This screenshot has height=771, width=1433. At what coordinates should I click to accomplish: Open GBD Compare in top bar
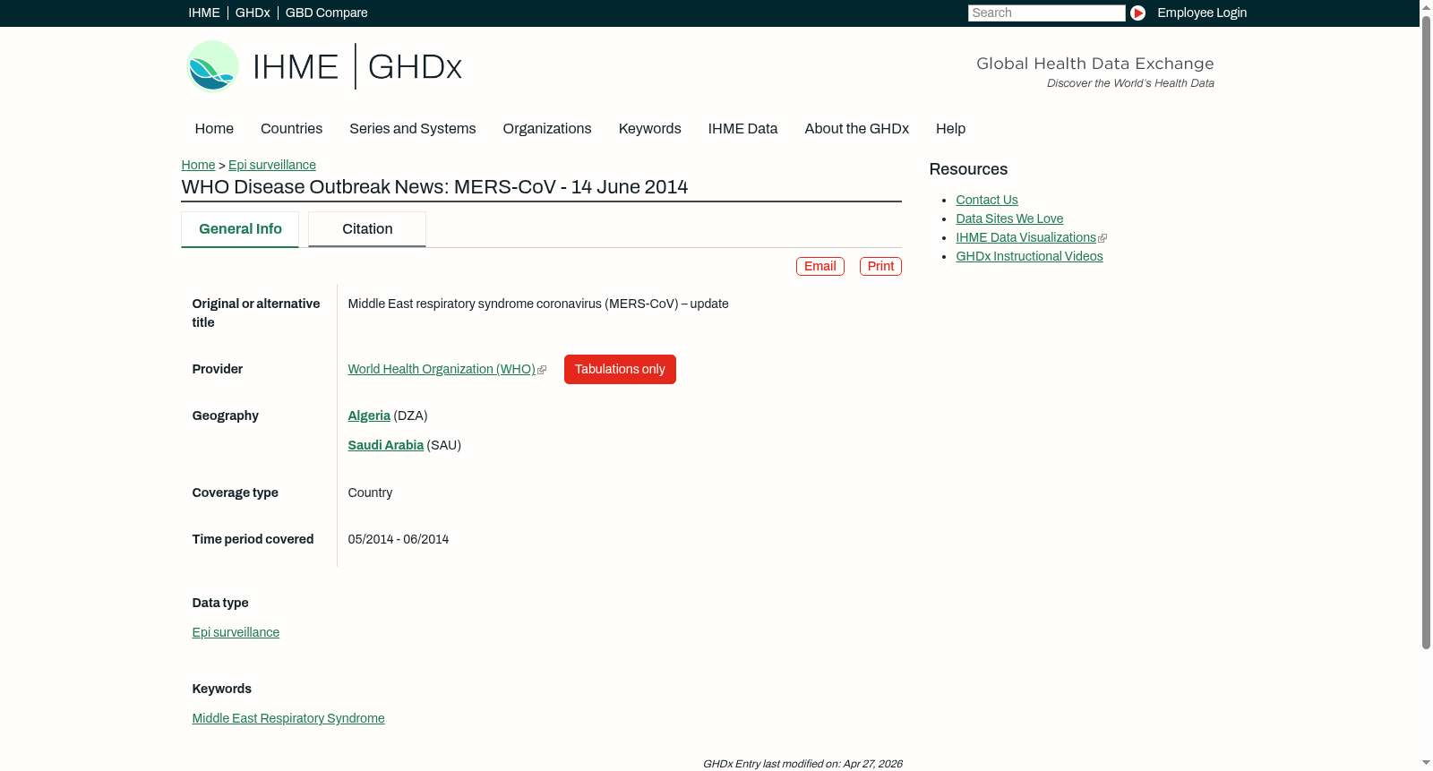point(327,13)
